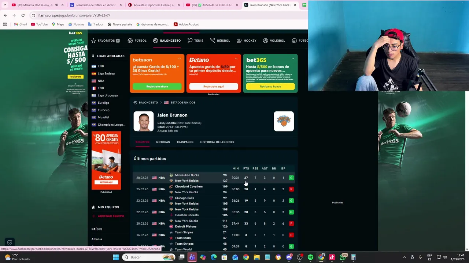
Task: Open the calculator from the taskbar
Action: (x=354, y=257)
